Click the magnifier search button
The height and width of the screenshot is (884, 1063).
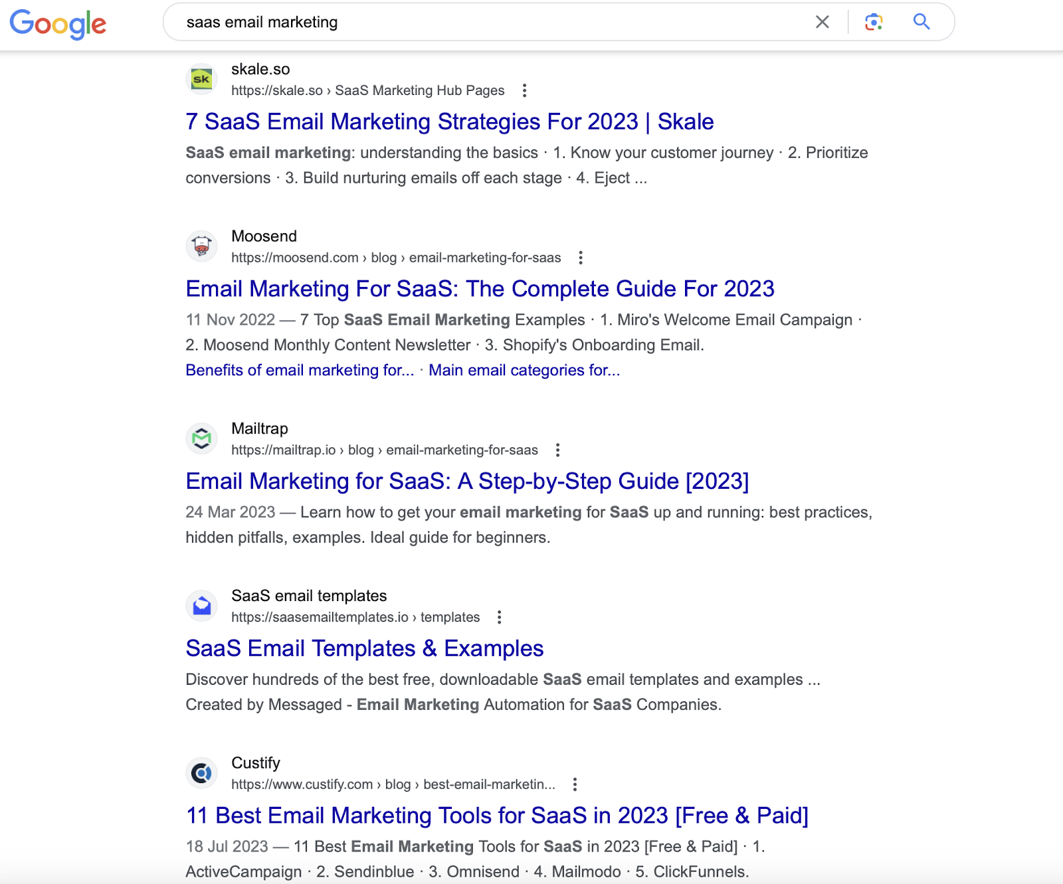921,22
